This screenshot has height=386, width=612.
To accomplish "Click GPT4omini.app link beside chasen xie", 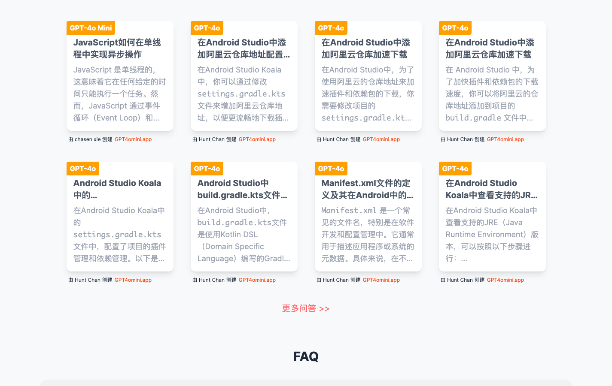I will (133, 139).
